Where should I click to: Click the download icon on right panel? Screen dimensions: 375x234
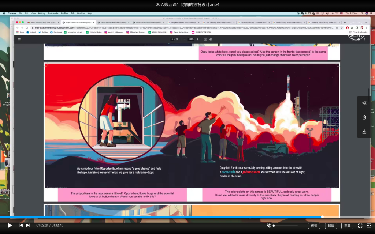pyautogui.click(x=364, y=132)
